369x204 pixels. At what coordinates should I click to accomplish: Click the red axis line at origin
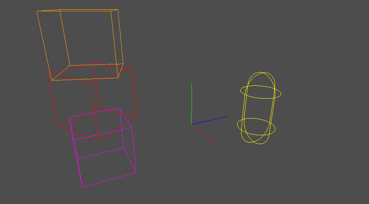203,134
